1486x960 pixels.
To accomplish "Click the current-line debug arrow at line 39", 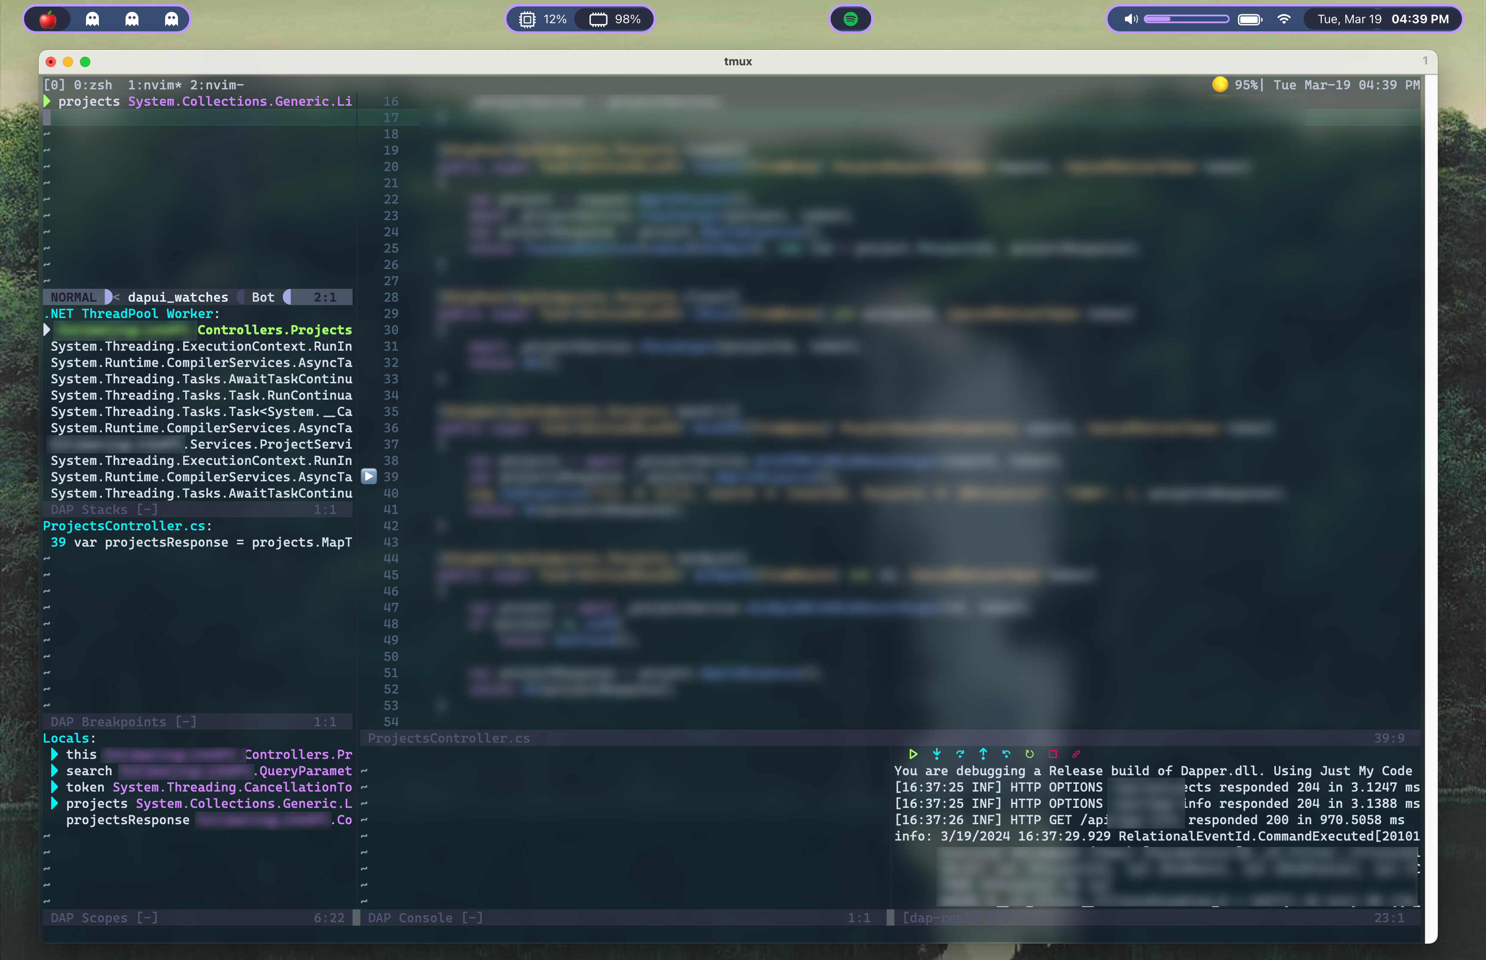I will (369, 477).
